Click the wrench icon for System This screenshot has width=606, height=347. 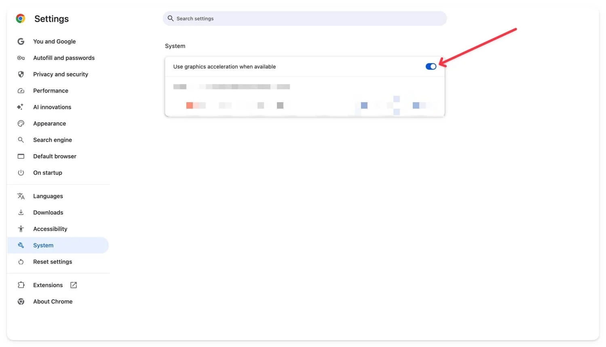(x=21, y=246)
